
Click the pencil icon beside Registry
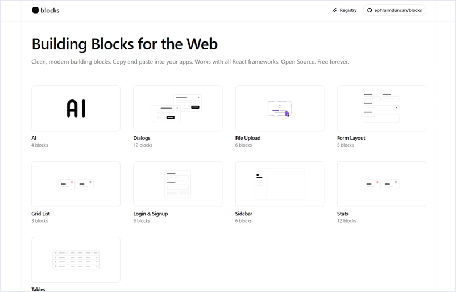334,10
